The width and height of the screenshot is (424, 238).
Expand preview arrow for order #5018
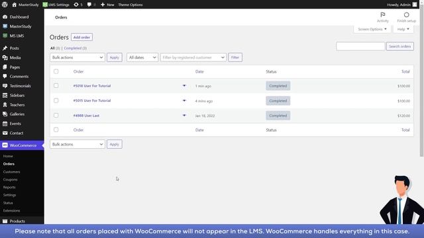[x=184, y=86]
